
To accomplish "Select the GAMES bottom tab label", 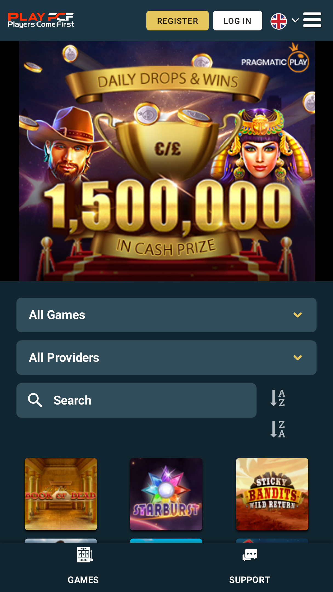I will (x=83, y=580).
